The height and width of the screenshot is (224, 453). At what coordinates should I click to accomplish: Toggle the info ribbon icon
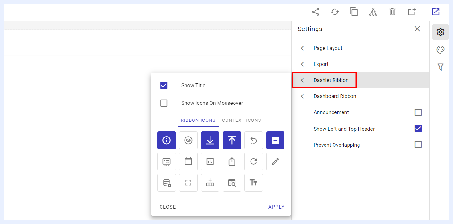click(167, 140)
